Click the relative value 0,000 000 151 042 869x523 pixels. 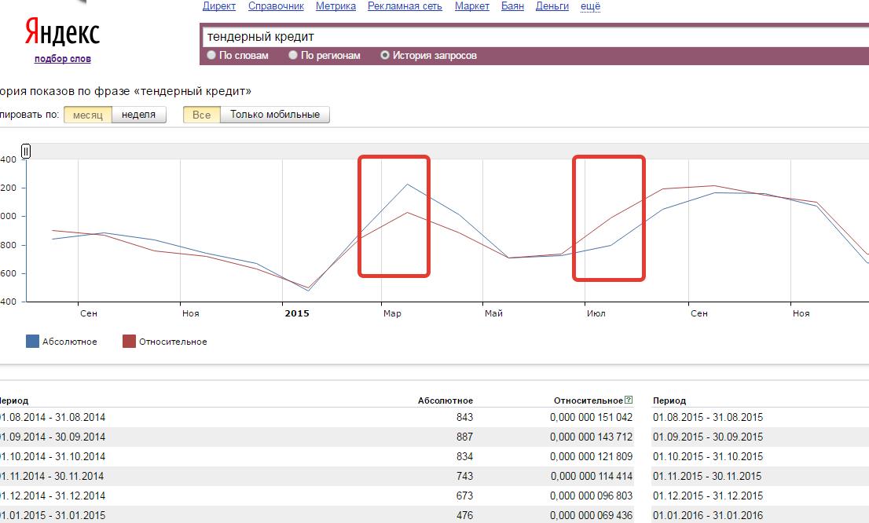(x=592, y=417)
